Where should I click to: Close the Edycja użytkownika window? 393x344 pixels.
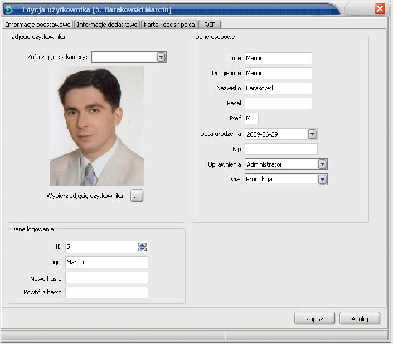click(x=380, y=9)
